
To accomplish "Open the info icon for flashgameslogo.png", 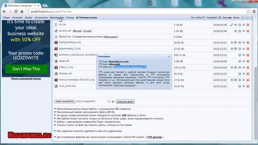I will 239,43.
